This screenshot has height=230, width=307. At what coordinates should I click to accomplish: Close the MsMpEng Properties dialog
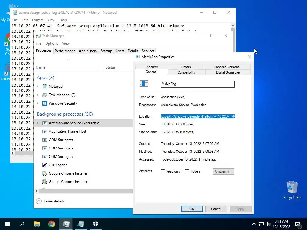(249, 57)
